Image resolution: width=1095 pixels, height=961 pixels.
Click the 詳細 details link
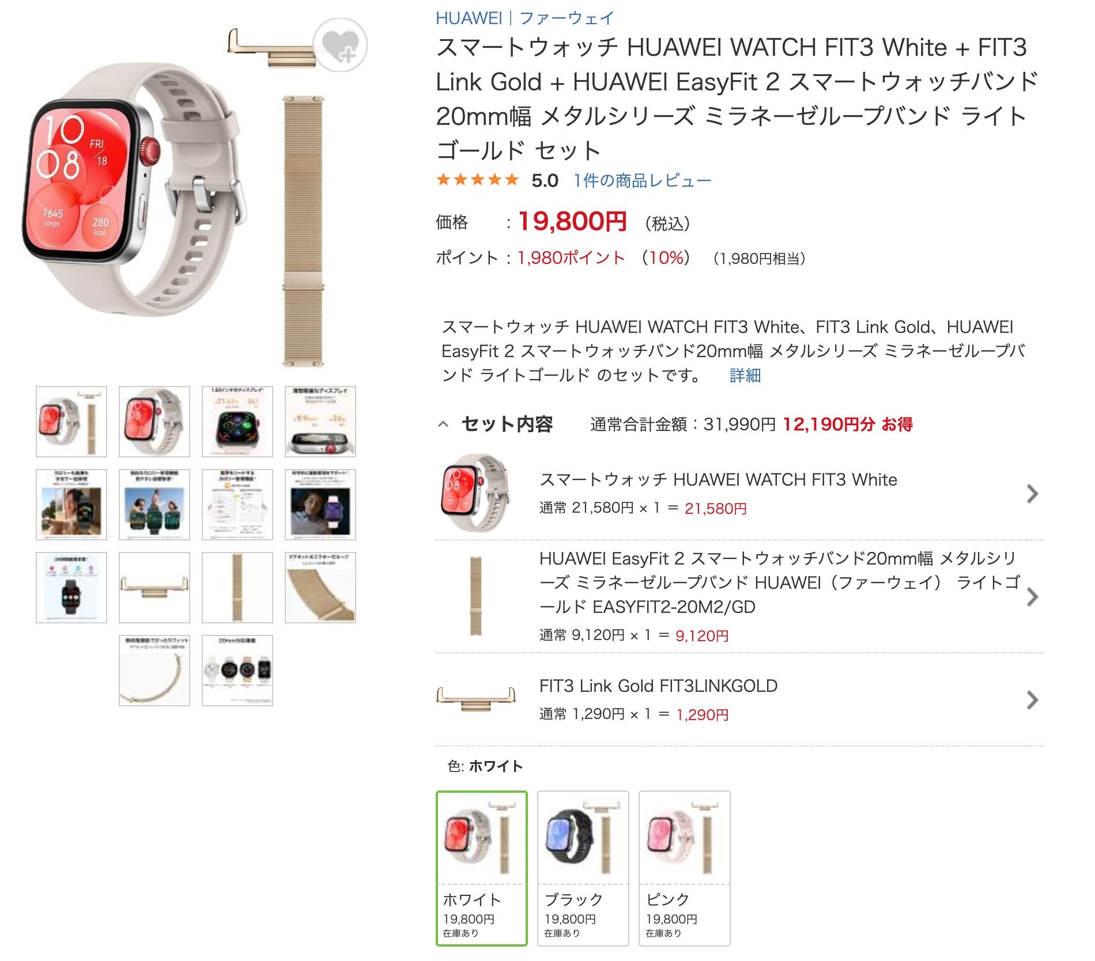pos(745,376)
